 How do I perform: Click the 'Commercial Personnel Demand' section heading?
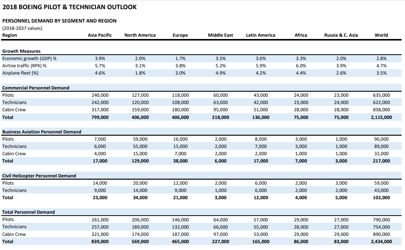tap(36, 88)
